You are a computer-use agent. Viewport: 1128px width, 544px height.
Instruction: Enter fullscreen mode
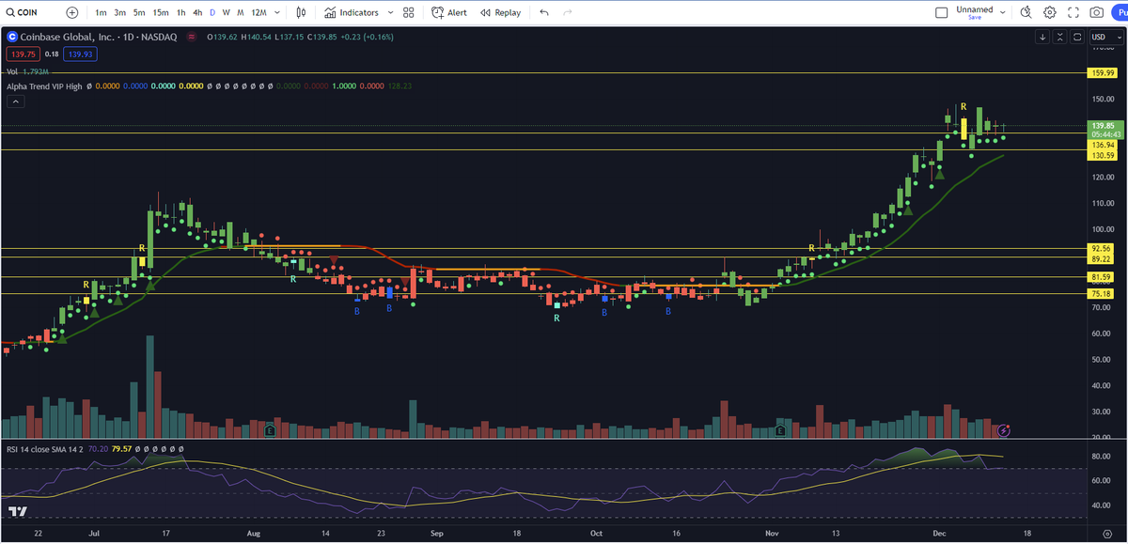(x=1073, y=13)
